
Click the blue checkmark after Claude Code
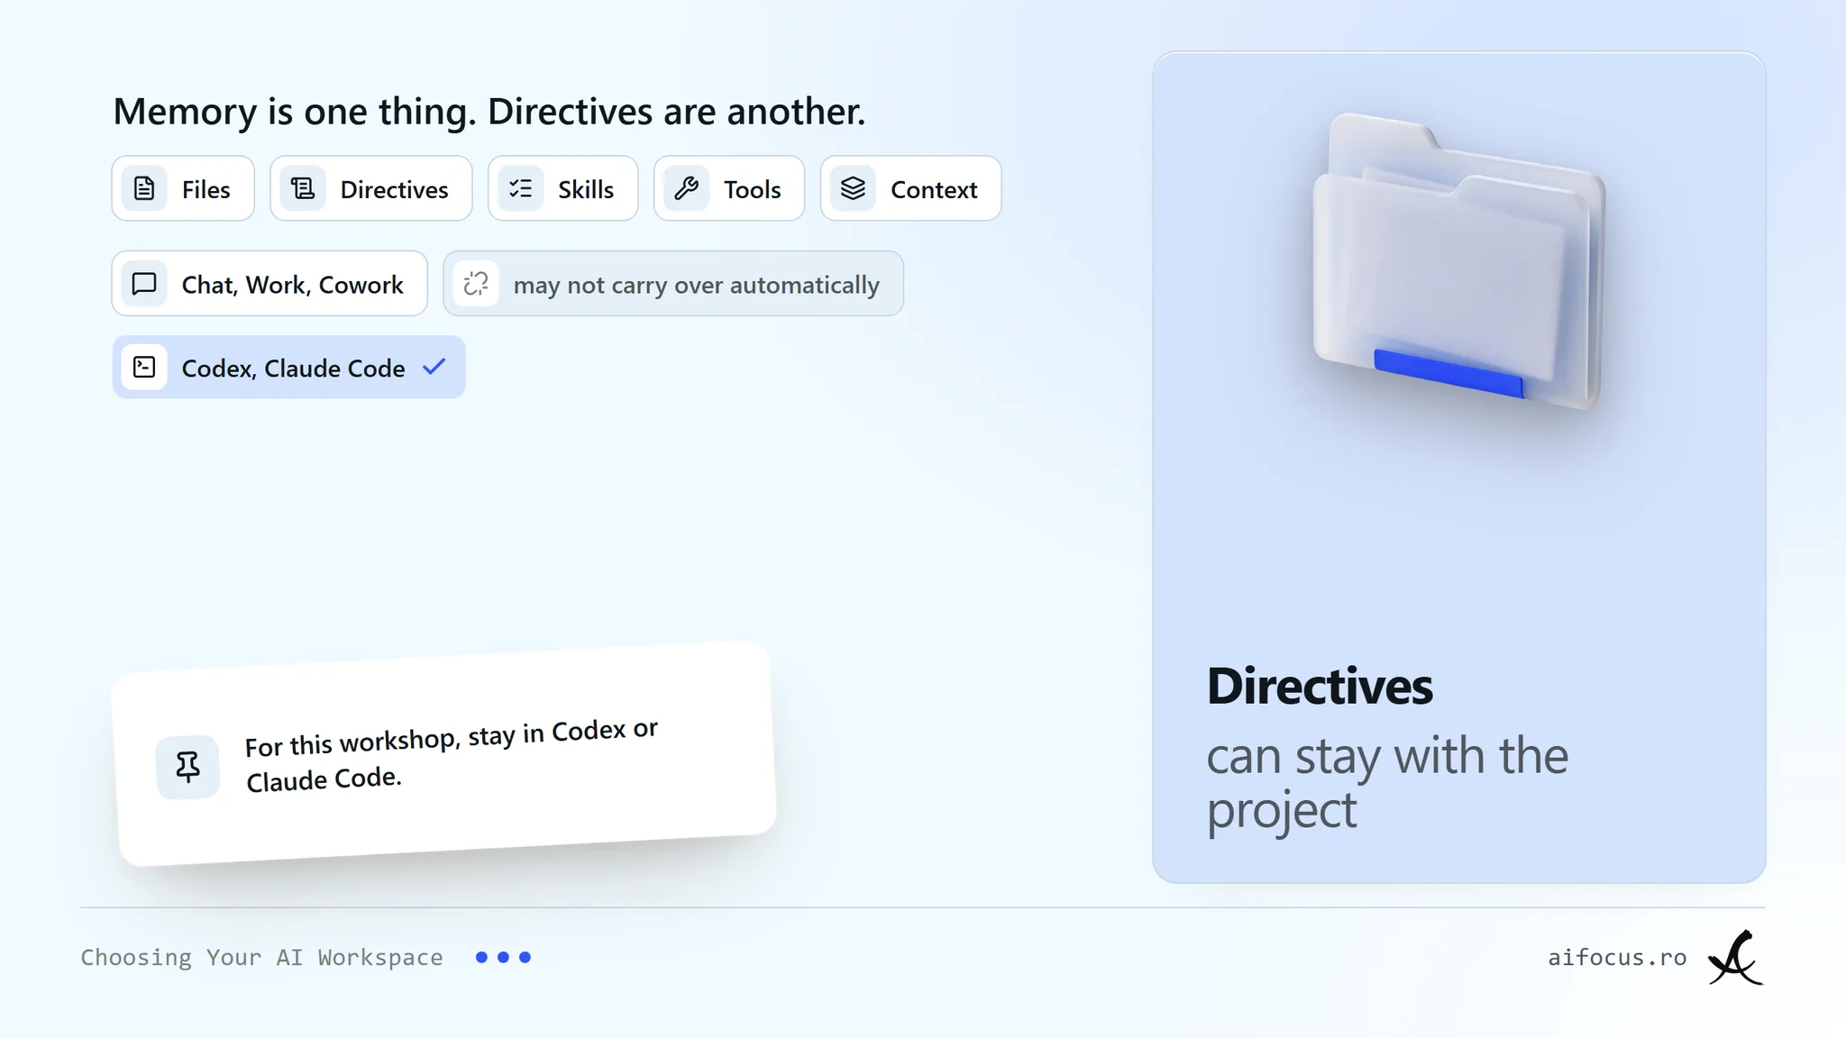pos(434,366)
